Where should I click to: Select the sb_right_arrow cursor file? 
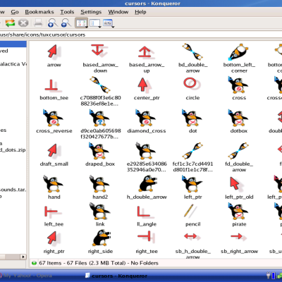239,243
